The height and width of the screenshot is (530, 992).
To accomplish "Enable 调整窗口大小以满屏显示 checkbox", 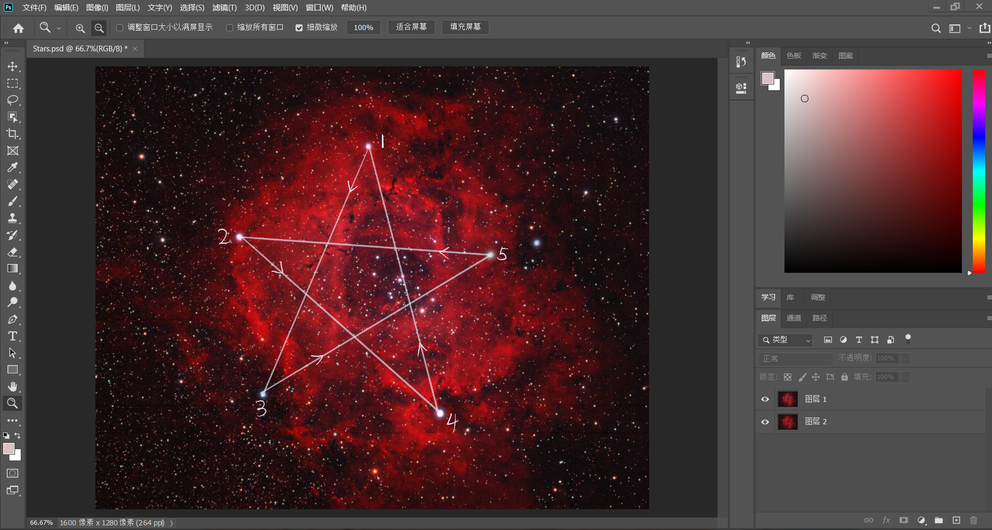I will [x=120, y=27].
